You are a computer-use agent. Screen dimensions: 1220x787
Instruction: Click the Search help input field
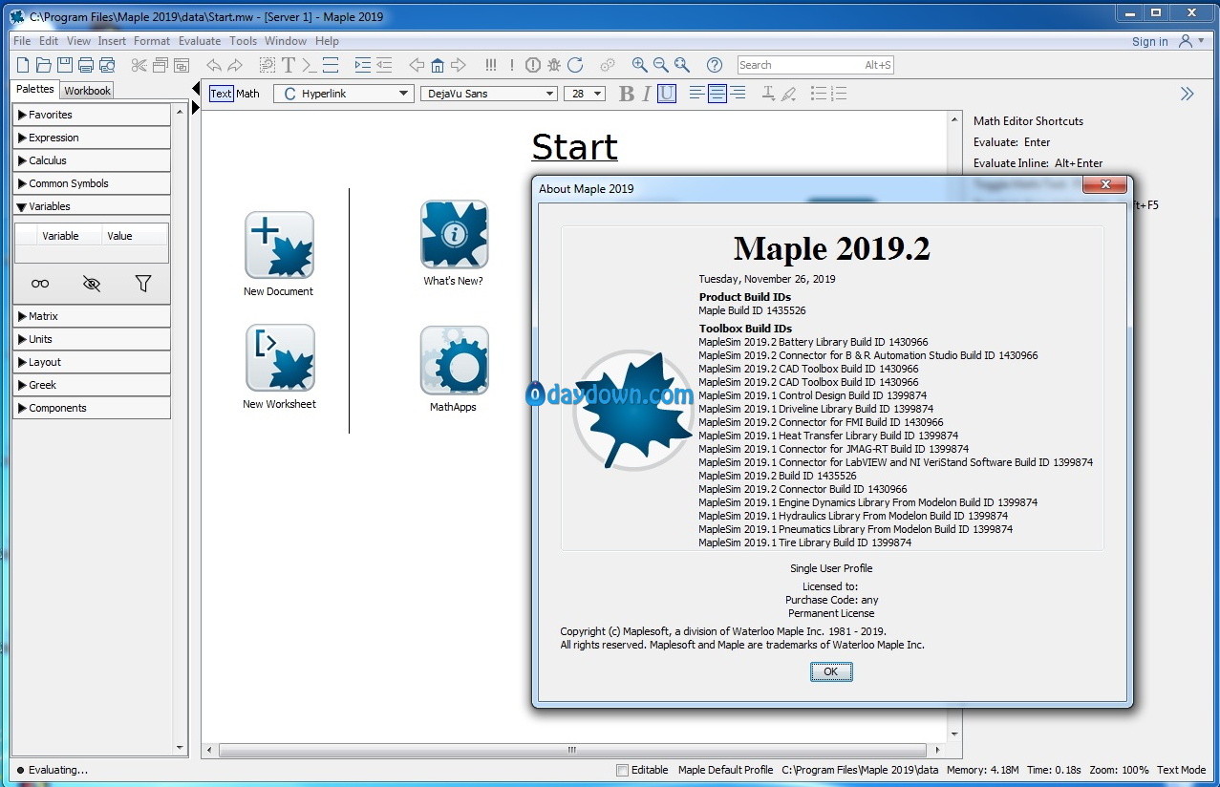pyautogui.click(x=816, y=65)
